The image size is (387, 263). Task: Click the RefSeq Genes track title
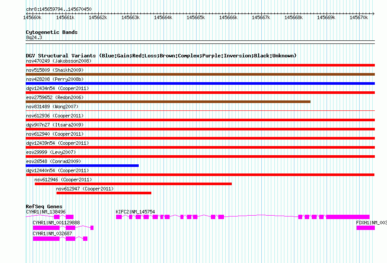(44, 206)
